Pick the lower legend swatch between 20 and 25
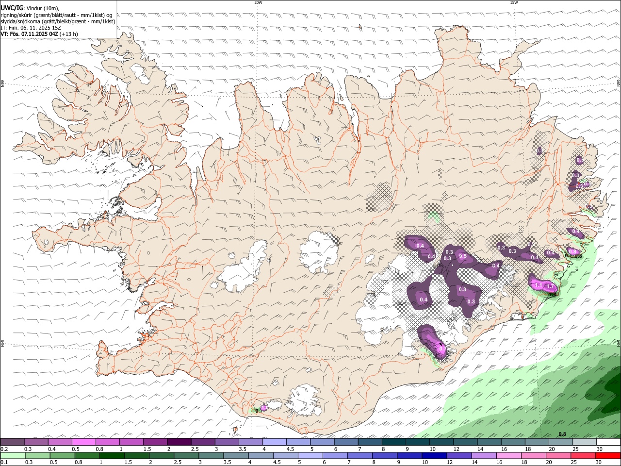 tap(558, 455)
